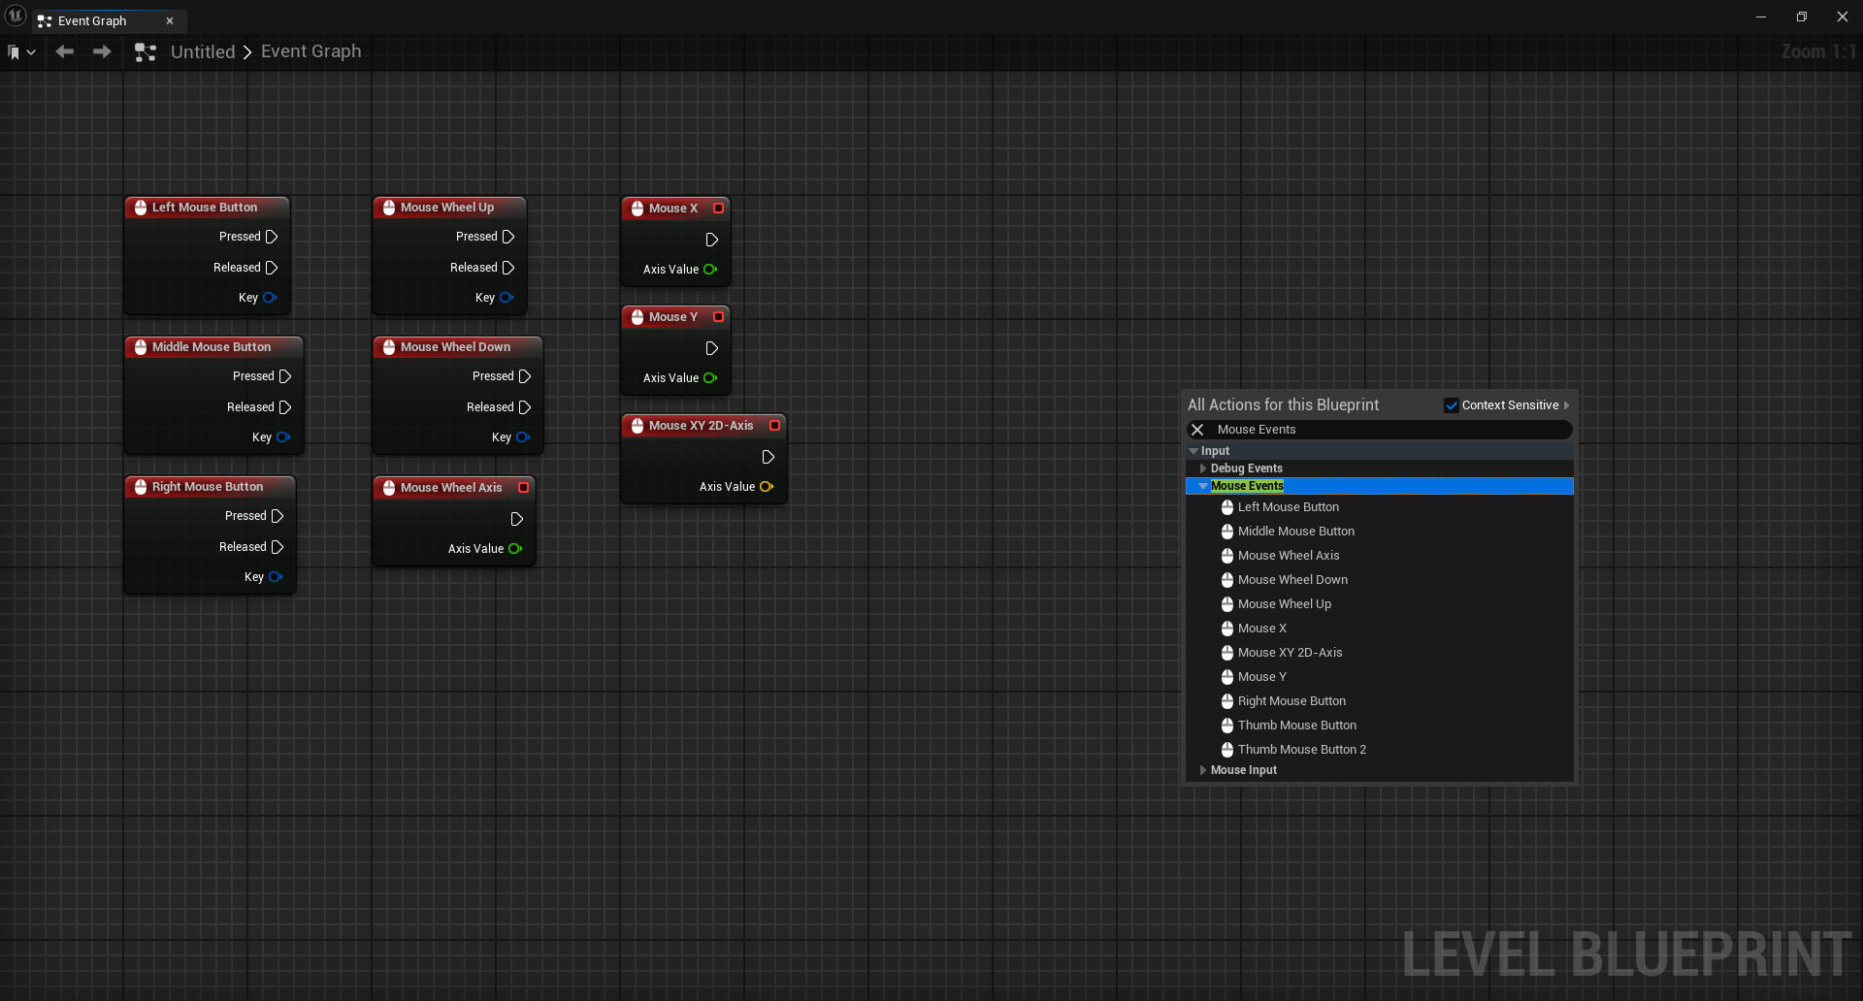This screenshot has height=1001, width=1863.
Task: Click the yellow Axis Value pin on Mouse XY 2D-Axis
Action: (x=767, y=487)
